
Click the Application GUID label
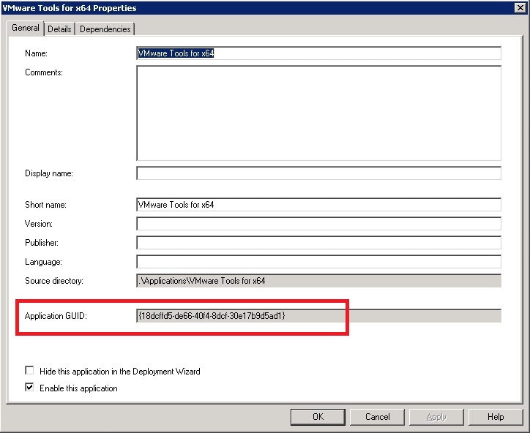coord(56,316)
